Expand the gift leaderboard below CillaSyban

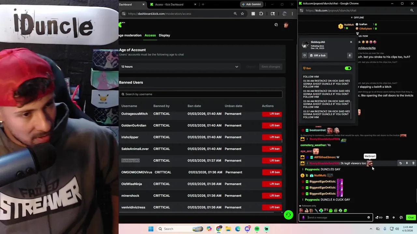pos(357,33)
